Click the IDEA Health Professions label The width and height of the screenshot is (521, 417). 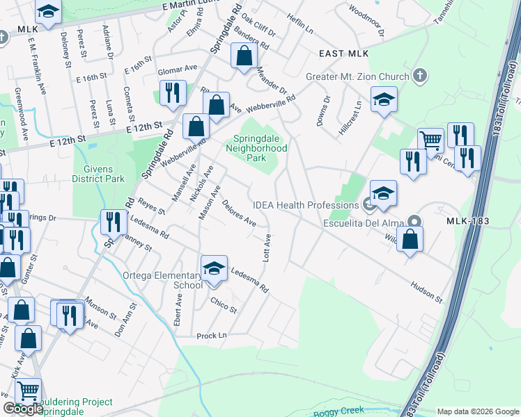306,205
